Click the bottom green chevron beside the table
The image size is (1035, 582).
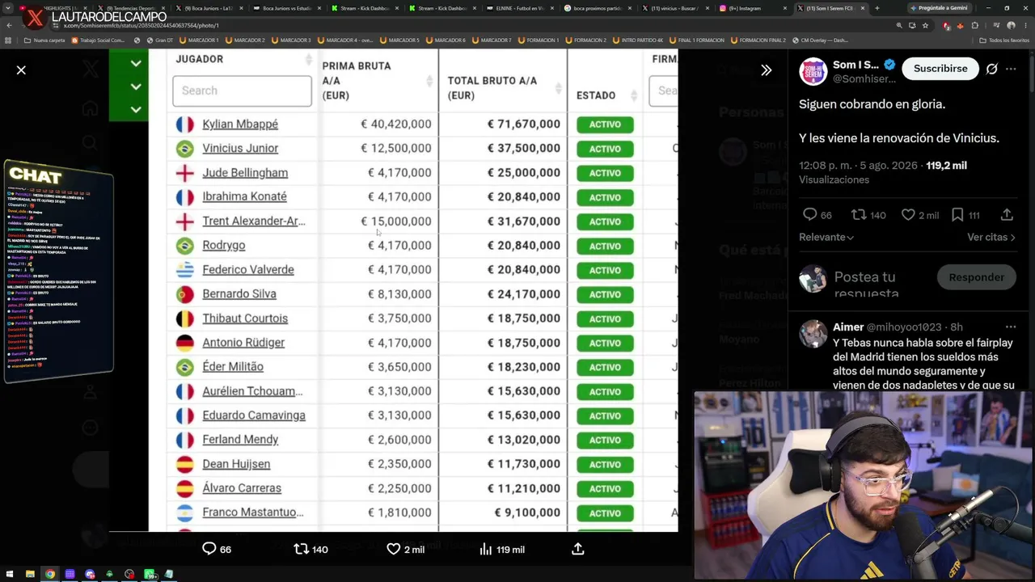tap(136, 108)
